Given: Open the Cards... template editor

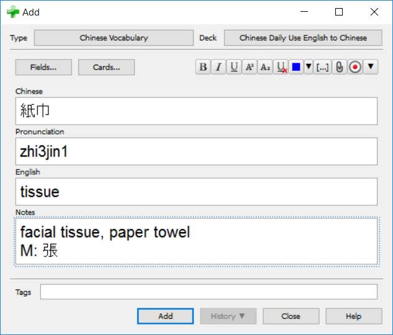Looking at the screenshot, I should 107,67.
